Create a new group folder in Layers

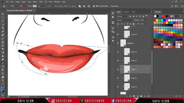[141, 96]
